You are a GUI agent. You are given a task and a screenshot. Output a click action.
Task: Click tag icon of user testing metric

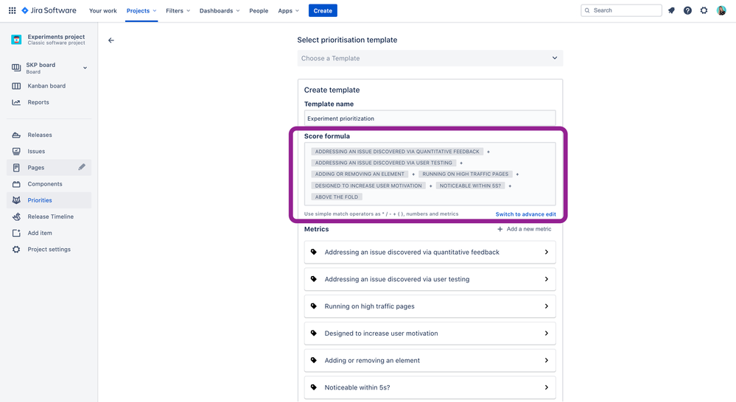pyautogui.click(x=314, y=279)
